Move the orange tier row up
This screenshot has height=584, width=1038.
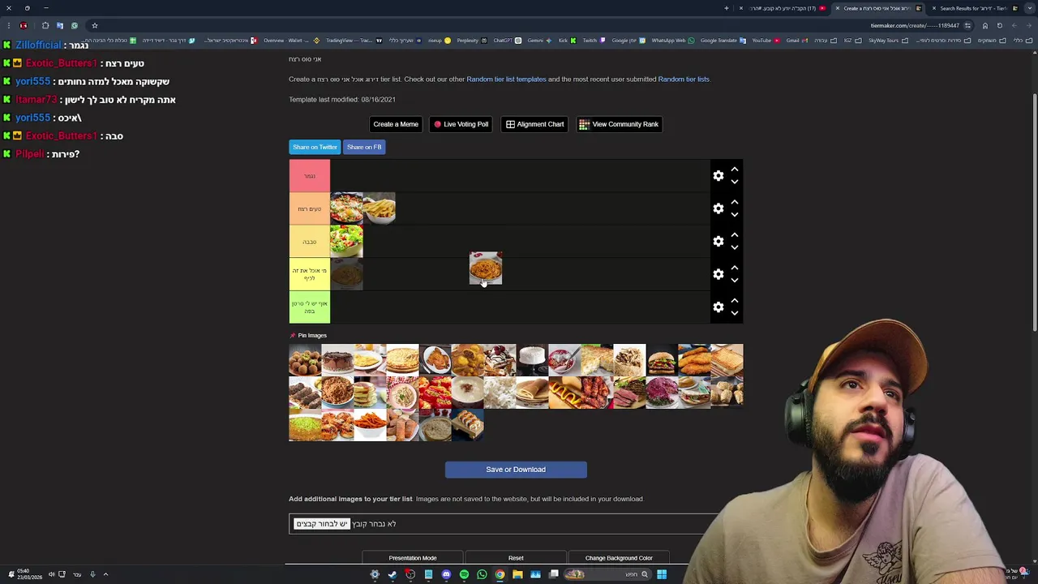(734, 202)
